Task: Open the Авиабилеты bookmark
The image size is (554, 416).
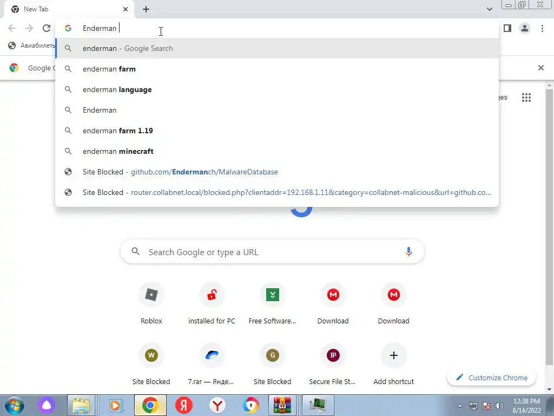Action: 32,45
